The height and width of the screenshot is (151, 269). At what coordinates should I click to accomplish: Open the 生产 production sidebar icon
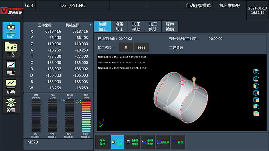point(11,31)
